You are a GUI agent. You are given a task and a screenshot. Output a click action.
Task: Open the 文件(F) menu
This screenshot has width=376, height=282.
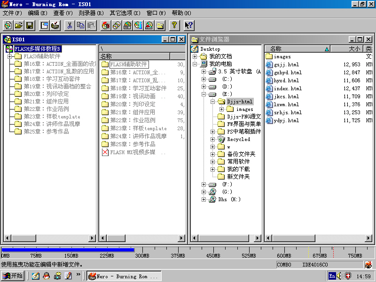pyautogui.click(x=12, y=13)
